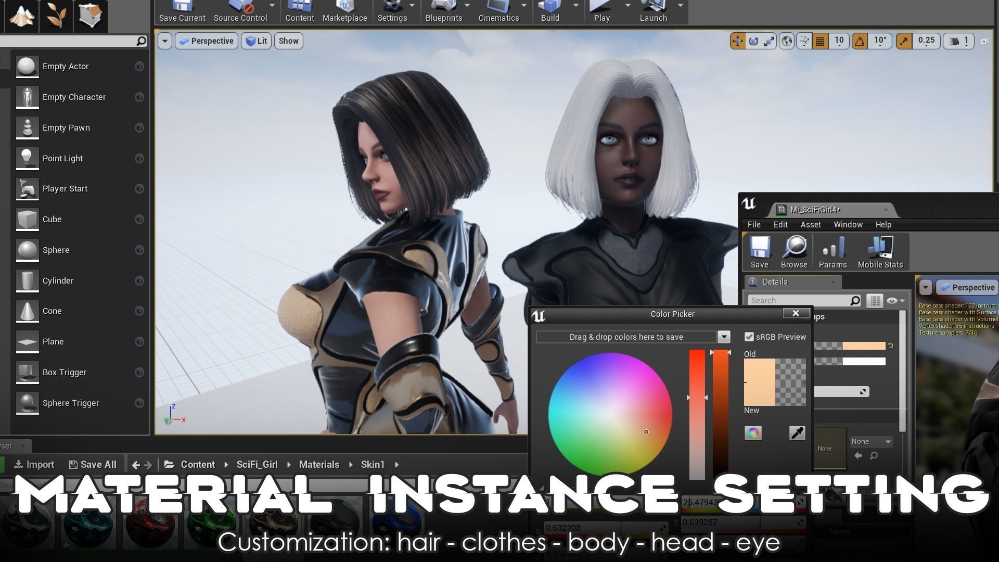Viewport: 999px width, 562px height.
Task: Click the Save Current toolbar icon
Action: pyautogui.click(x=182, y=11)
